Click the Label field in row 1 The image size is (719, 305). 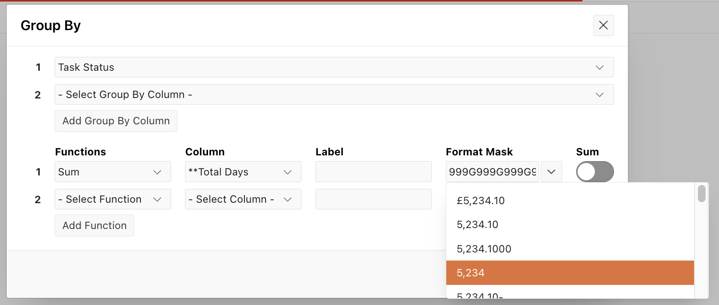[x=373, y=172]
